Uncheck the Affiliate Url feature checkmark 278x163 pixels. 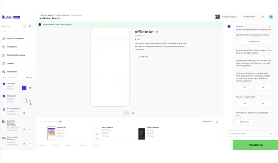coord(4,96)
